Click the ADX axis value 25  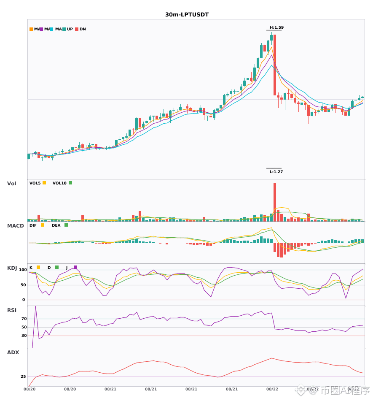click(23, 377)
